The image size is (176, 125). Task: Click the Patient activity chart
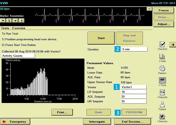tap(43, 81)
